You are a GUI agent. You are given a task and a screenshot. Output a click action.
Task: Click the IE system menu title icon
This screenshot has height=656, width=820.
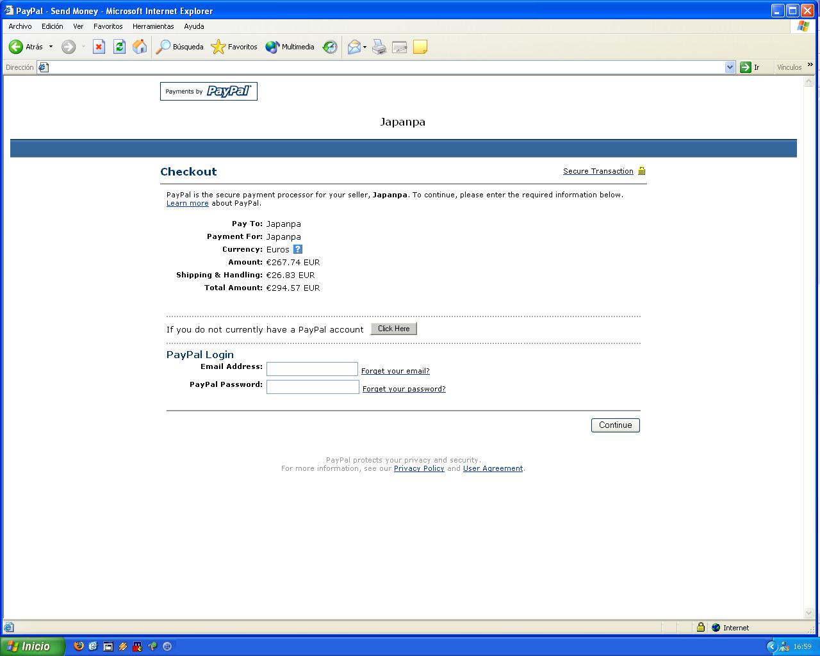coord(9,10)
